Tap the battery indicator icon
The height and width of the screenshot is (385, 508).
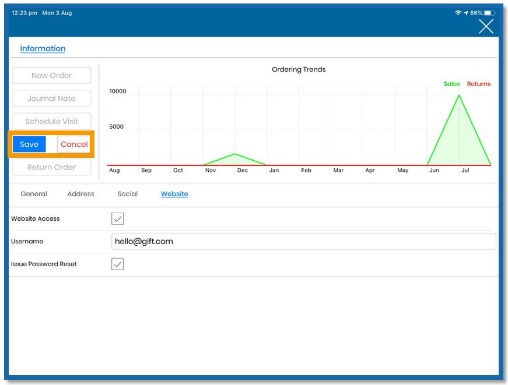point(490,13)
